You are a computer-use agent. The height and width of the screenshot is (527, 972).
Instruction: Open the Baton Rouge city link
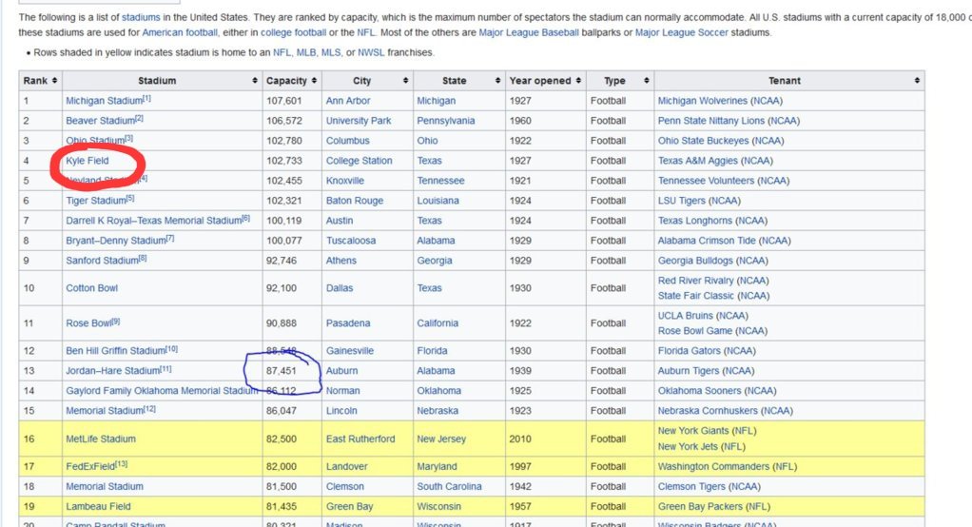[355, 201]
